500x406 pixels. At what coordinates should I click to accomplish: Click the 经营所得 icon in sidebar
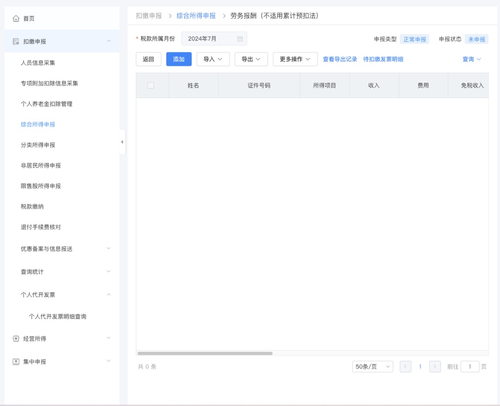click(16, 339)
